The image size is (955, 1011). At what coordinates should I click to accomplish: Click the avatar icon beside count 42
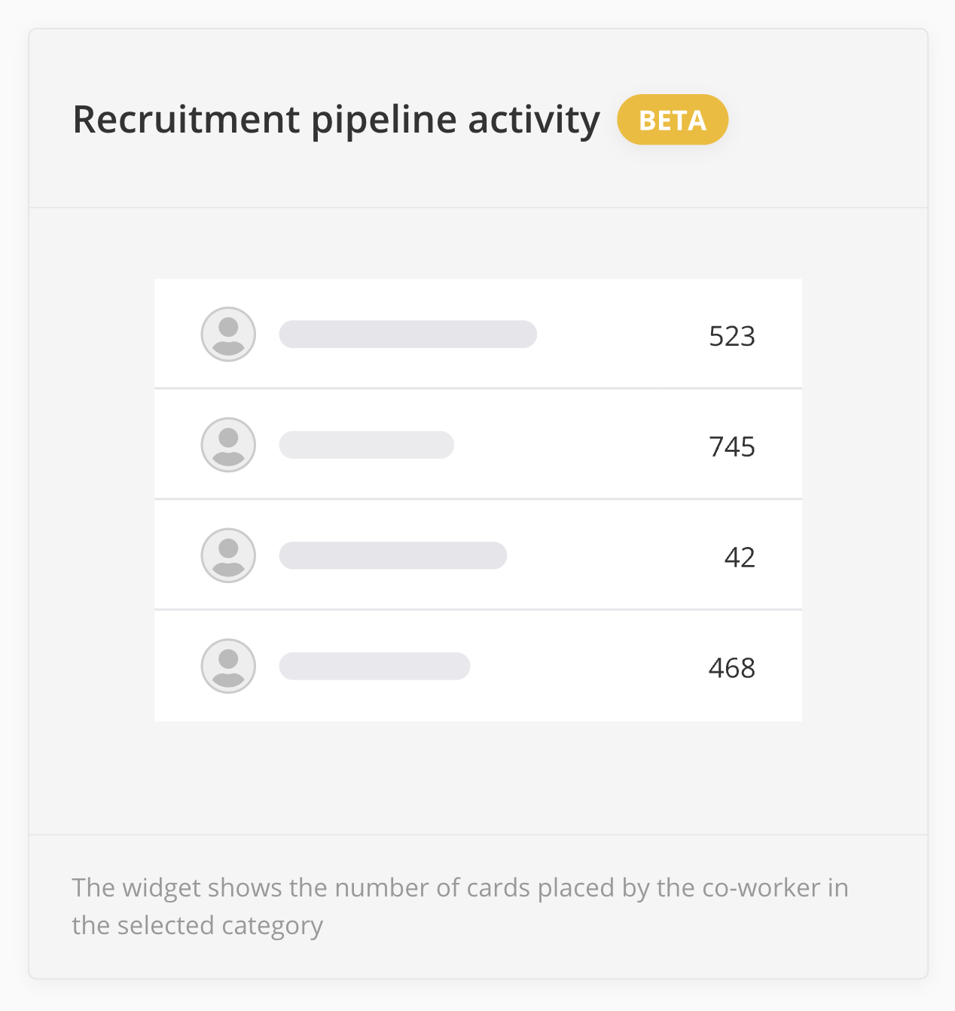(228, 555)
